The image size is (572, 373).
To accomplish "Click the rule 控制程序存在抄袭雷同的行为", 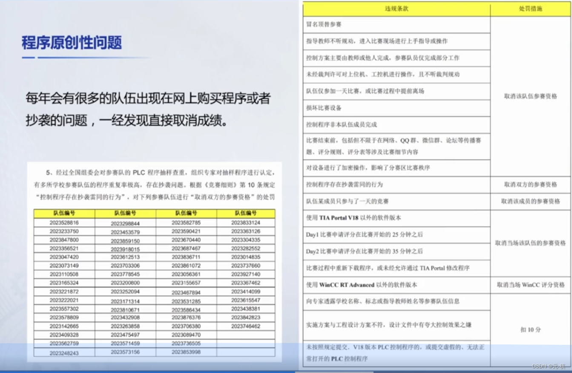I will tap(344, 184).
